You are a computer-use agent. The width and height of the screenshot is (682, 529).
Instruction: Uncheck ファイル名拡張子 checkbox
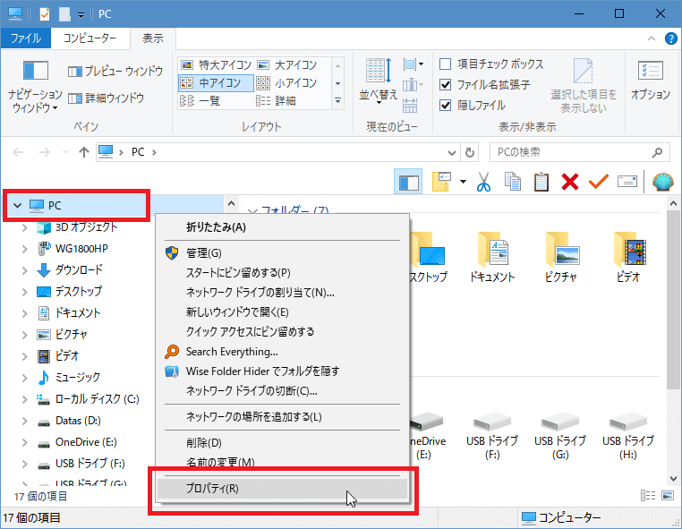pyautogui.click(x=446, y=85)
